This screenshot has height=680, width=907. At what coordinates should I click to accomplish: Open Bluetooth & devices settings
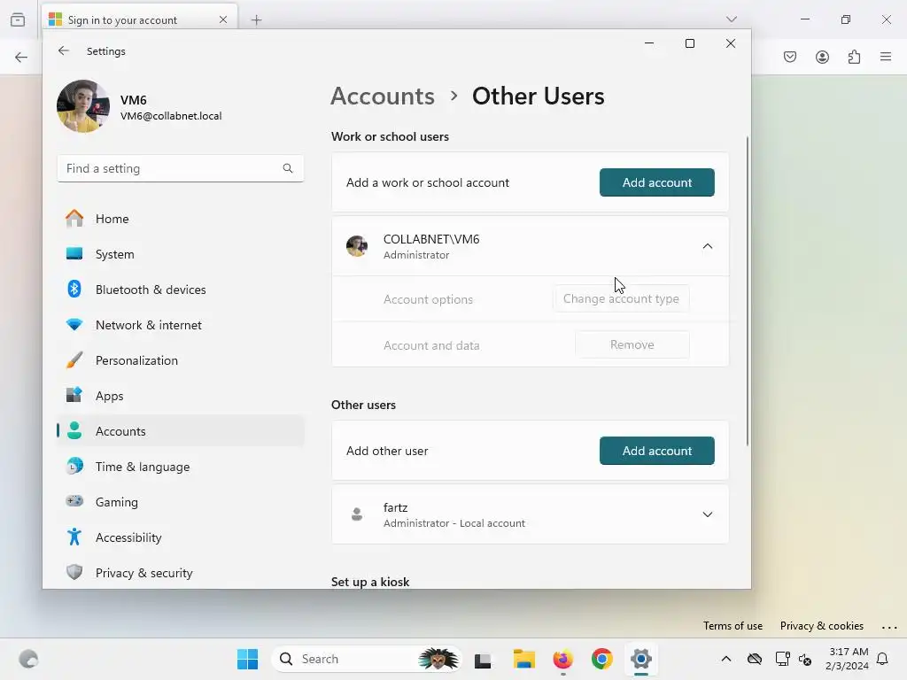point(181,290)
